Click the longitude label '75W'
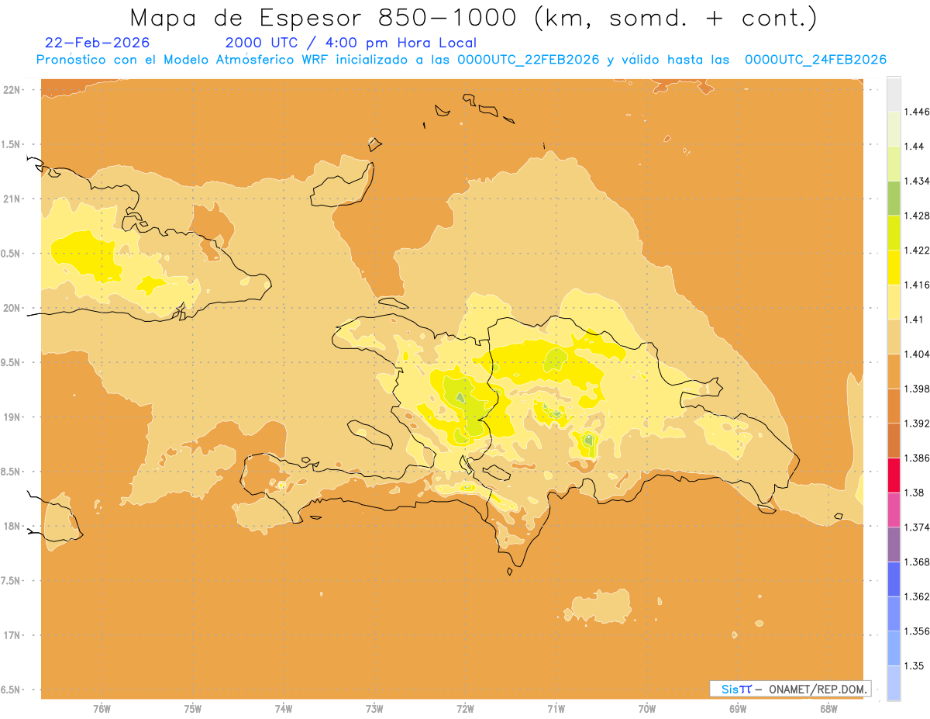The image size is (930, 719). pyautogui.click(x=193, y=709)
